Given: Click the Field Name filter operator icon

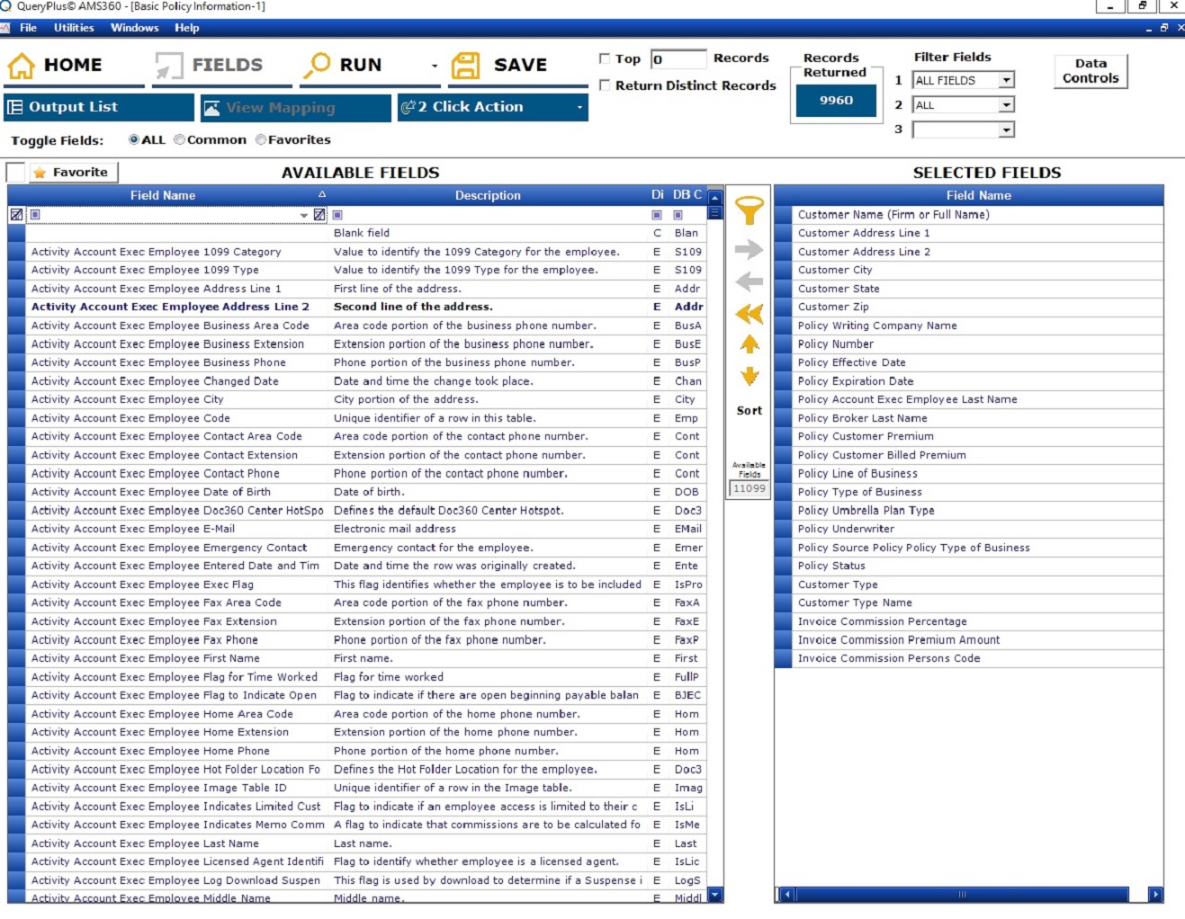Looking at the screenshot, I should coord(35,215).
